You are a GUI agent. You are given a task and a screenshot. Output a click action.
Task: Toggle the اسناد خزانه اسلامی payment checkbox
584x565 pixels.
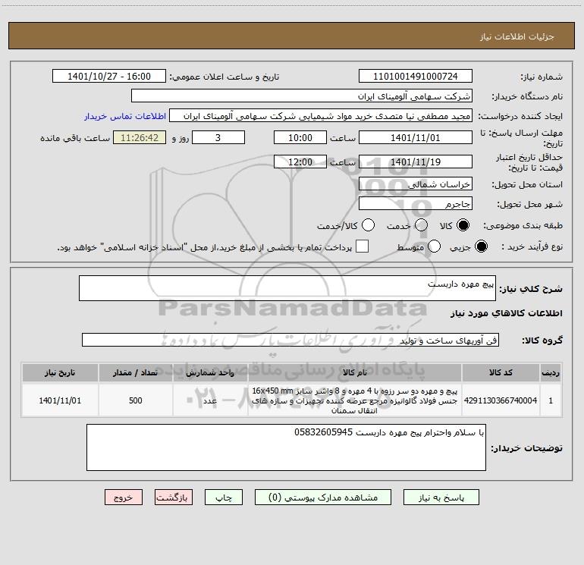(x=362, y=246)
